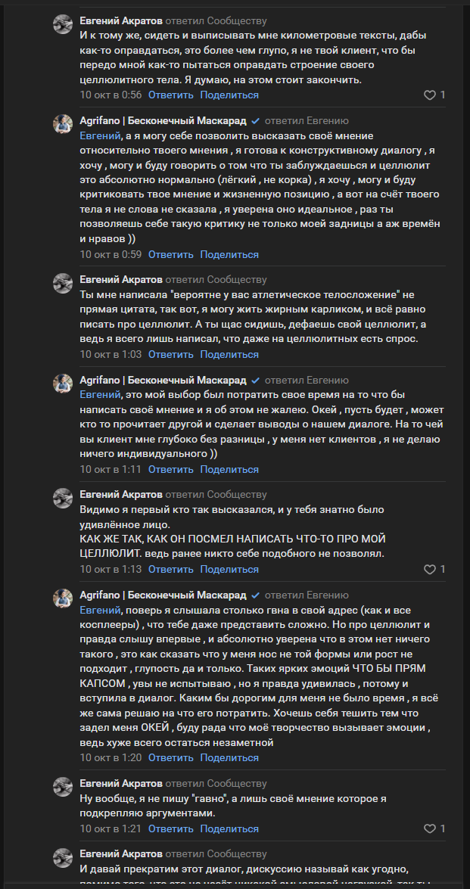Click verified checkmark on Agrifano's 0:59 comment
Viewport: 470px width, 889px height.
pos(256,121)
